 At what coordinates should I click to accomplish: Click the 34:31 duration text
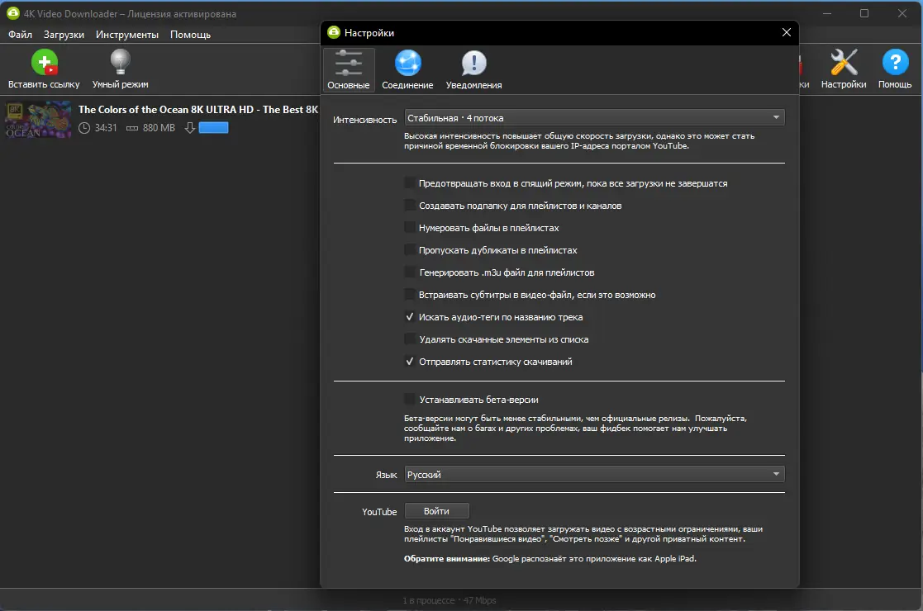(106, 128)
